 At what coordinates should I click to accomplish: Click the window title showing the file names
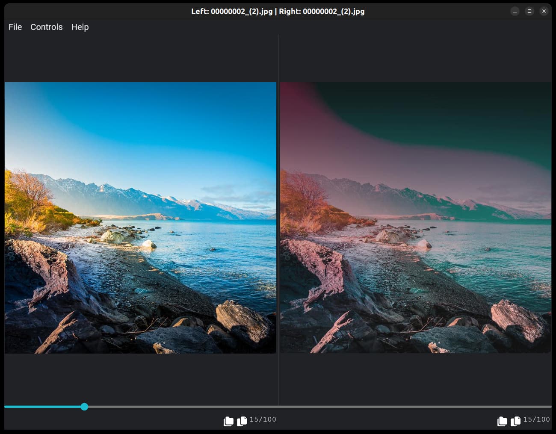click(x=278, y=12)
